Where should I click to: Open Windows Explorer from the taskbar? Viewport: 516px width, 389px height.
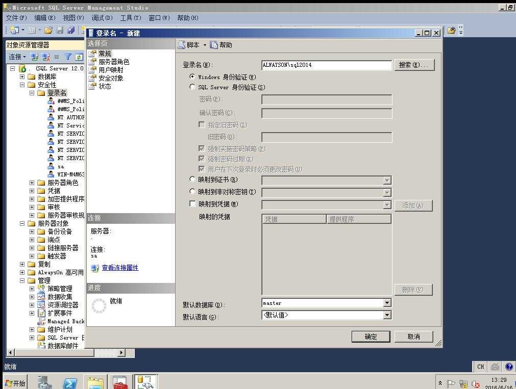[x=95, y=383]
